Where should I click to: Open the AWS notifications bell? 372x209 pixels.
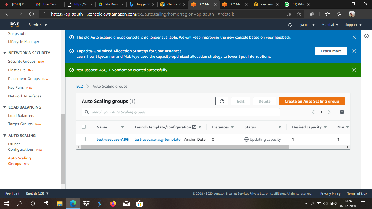(290, 25)
